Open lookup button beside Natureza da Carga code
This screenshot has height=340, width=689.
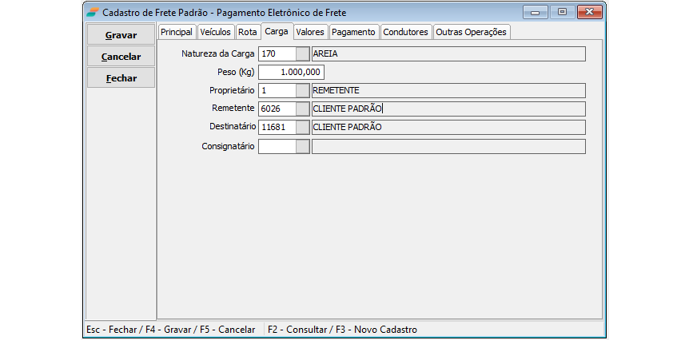[x=303, y=54]
